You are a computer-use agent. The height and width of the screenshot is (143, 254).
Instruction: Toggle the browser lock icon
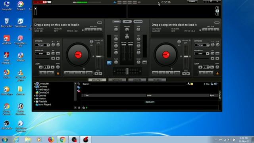click(x=79, y=108)
